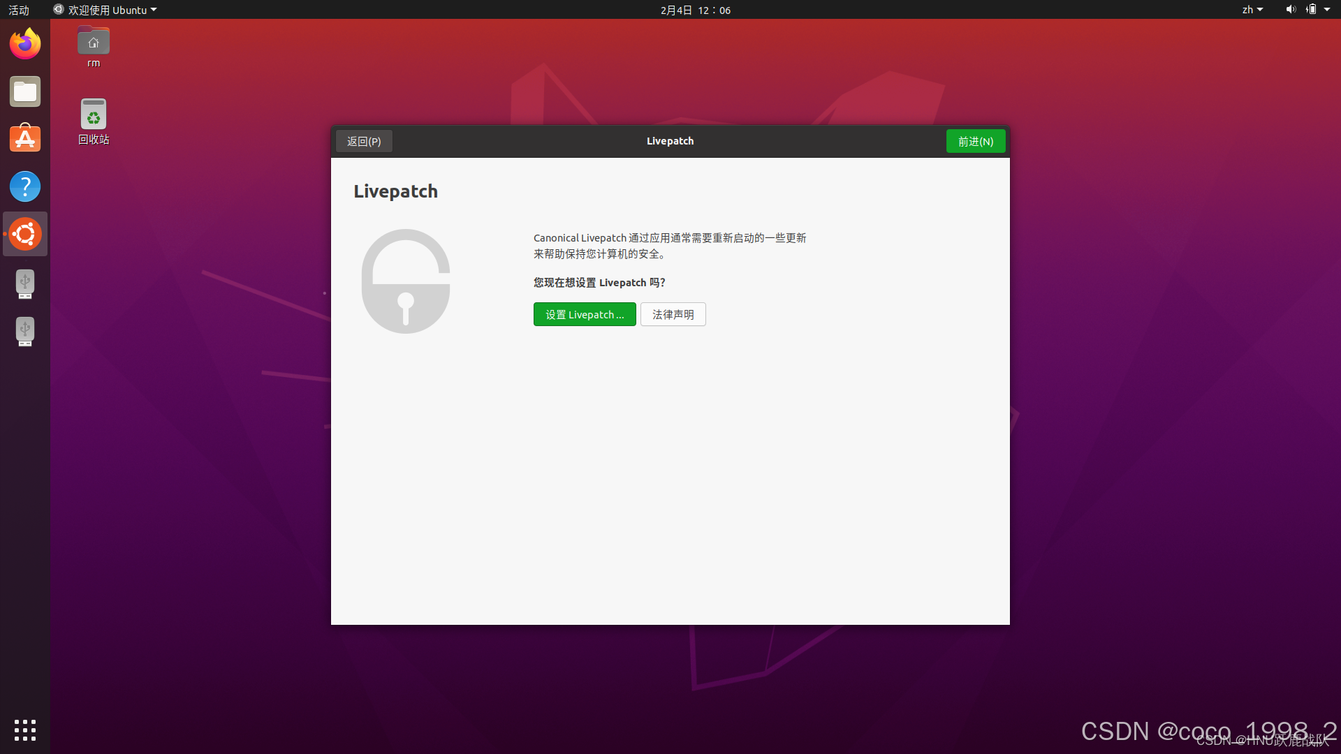
Task: Open the Help question mark icon
Action: click(x=25, y=186)
